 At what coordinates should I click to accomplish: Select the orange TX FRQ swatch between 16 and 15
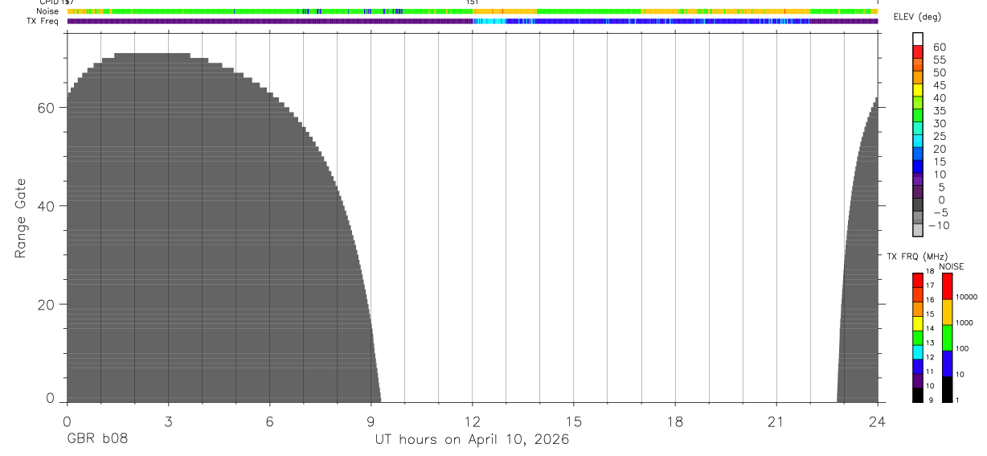tap(918, 308)
